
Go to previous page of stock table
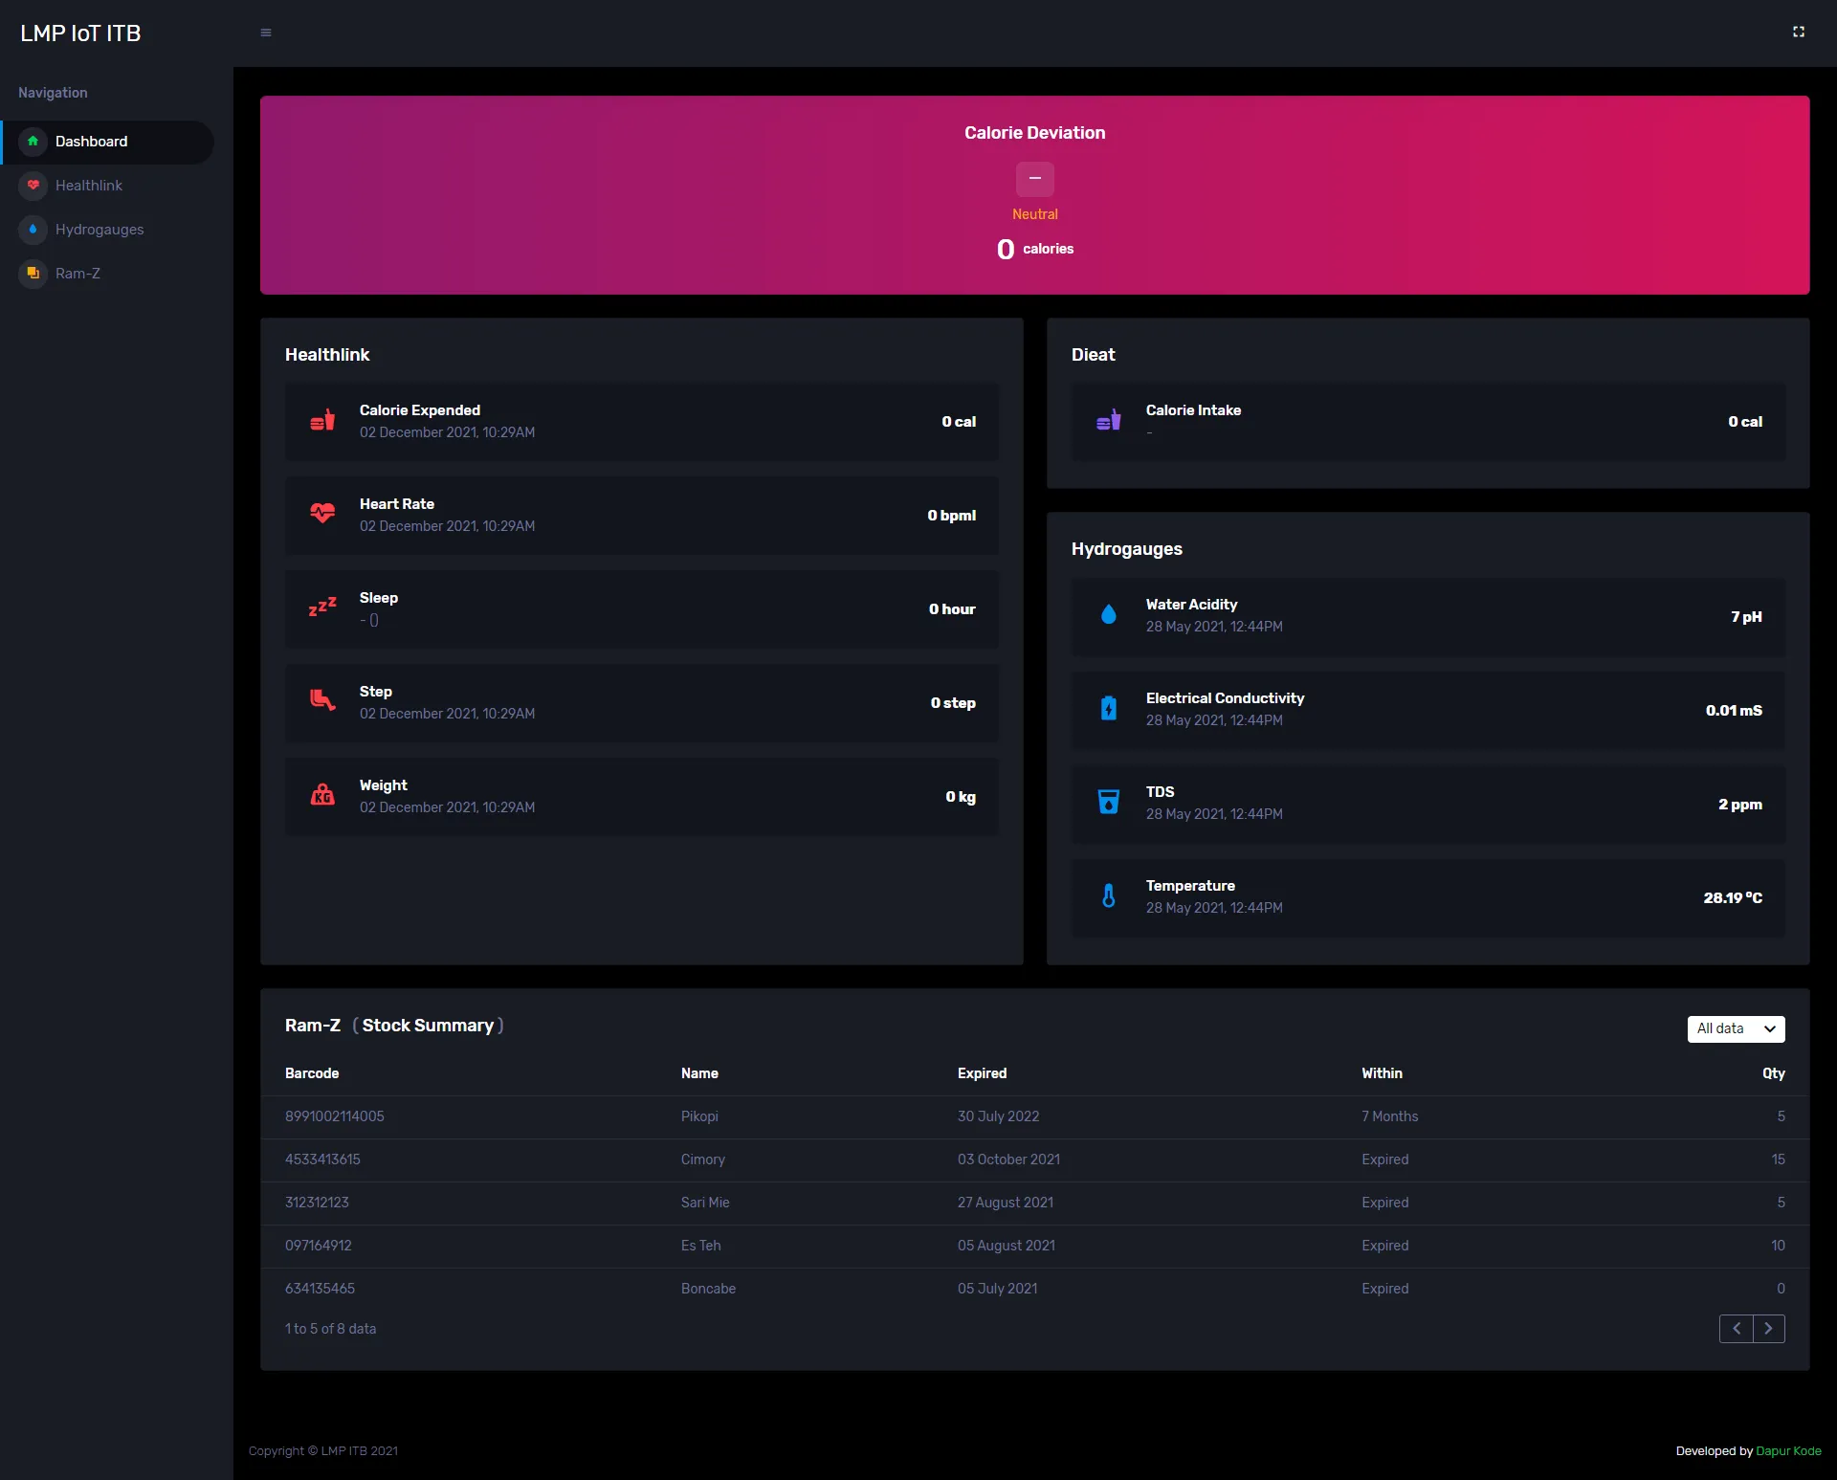[x=1737, y=1329]
